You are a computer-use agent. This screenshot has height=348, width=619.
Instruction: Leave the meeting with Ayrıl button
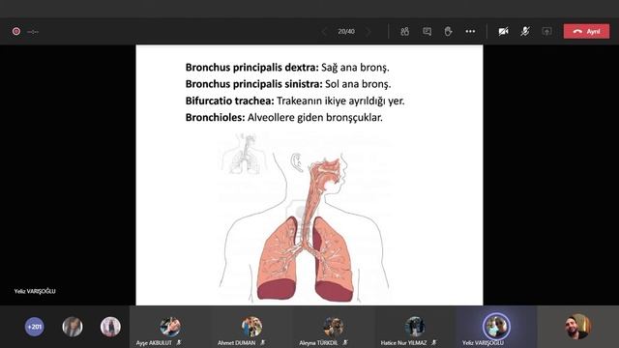pos(586,31)
